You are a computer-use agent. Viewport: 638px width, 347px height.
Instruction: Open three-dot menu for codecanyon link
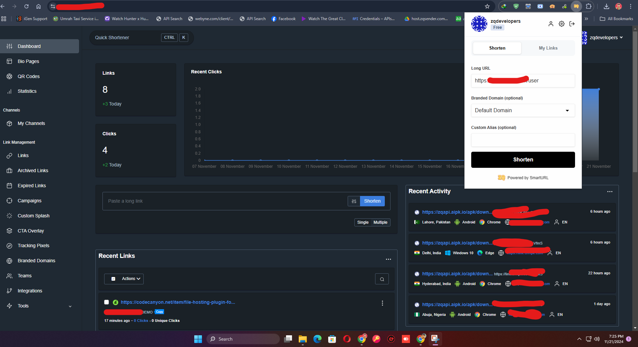382,303
